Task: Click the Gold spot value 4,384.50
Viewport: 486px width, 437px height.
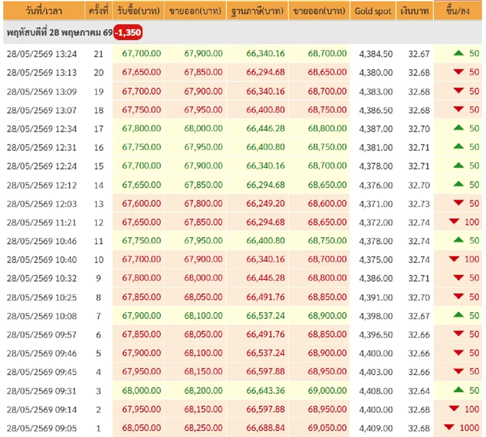Action: pyautogui.click(x=376, y=54)
